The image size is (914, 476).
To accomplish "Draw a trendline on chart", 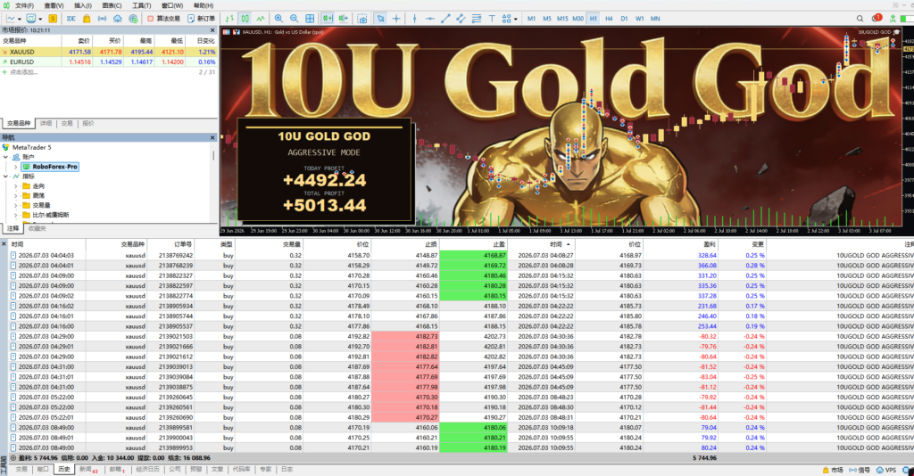I will (445, 19).
